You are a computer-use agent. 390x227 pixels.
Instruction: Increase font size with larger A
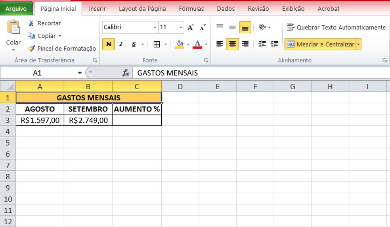pos(191,27)
